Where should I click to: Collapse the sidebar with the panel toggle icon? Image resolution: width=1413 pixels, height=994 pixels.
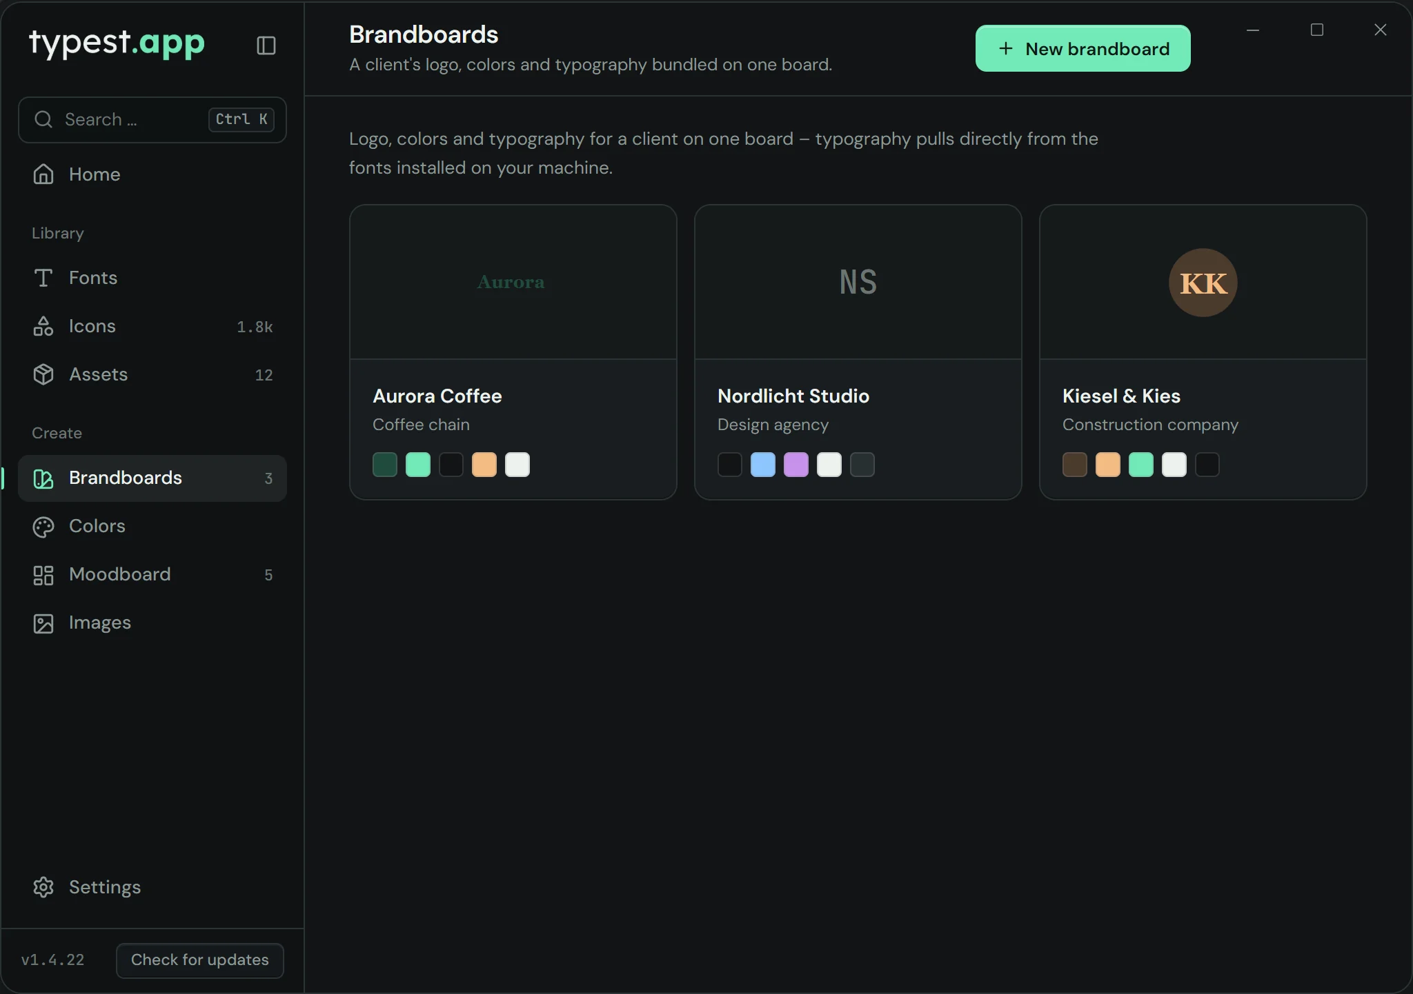(266, 45)
